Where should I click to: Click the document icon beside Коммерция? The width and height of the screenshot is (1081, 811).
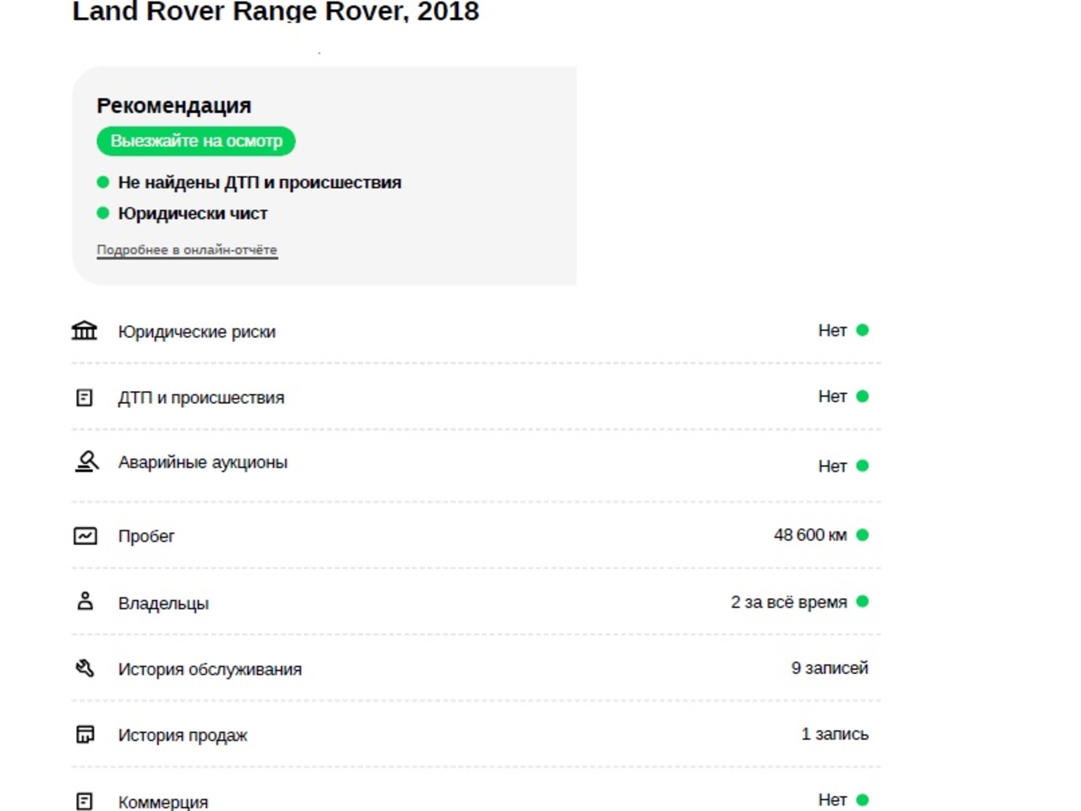click(x=84, y=801)
